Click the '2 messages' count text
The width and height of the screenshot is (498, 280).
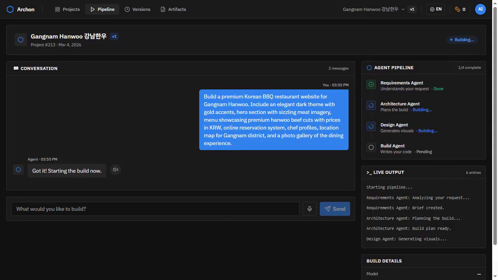tap(338, 68)
